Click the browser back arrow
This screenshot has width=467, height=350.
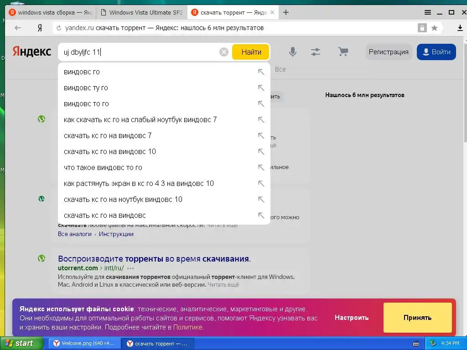pyautogui.click(x=18, y=28)
